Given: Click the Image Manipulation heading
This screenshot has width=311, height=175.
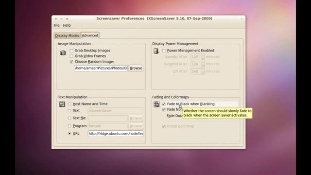Looking at the screenshot, I should pyautogui.click(x=74, y=44).
